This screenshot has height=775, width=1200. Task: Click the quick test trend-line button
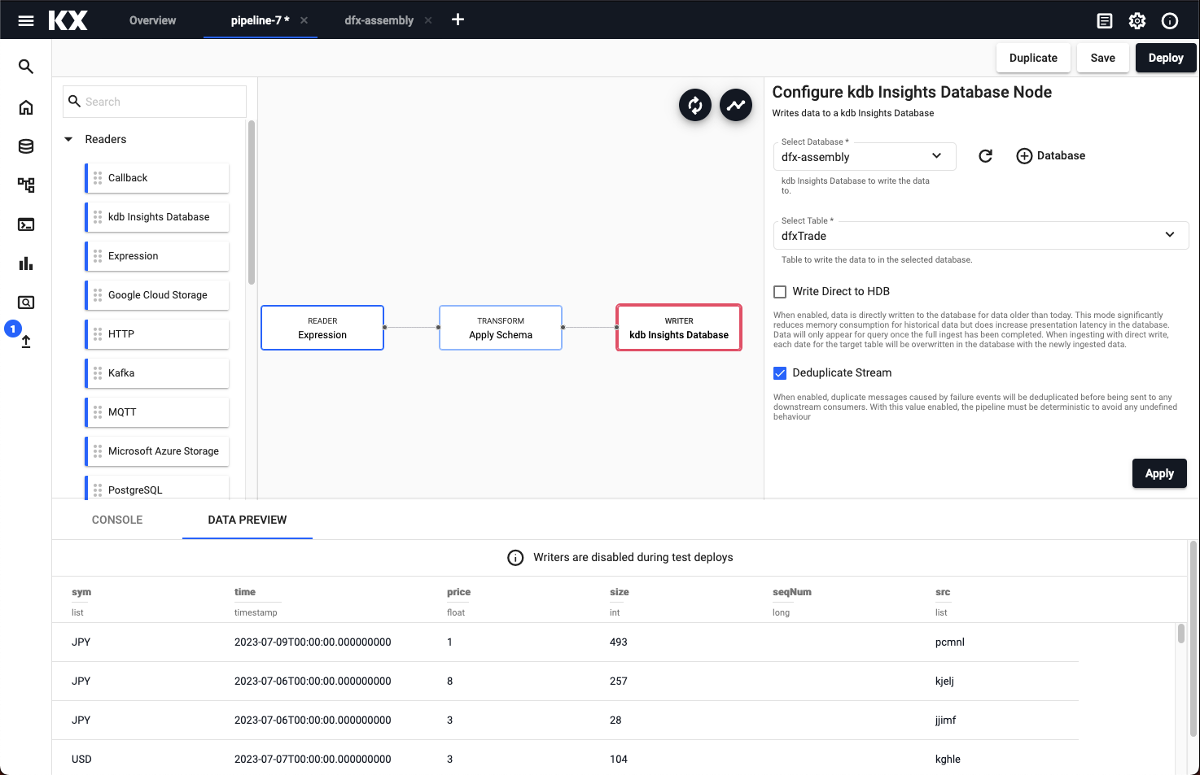pyautogui.click(x=736, y=105)
